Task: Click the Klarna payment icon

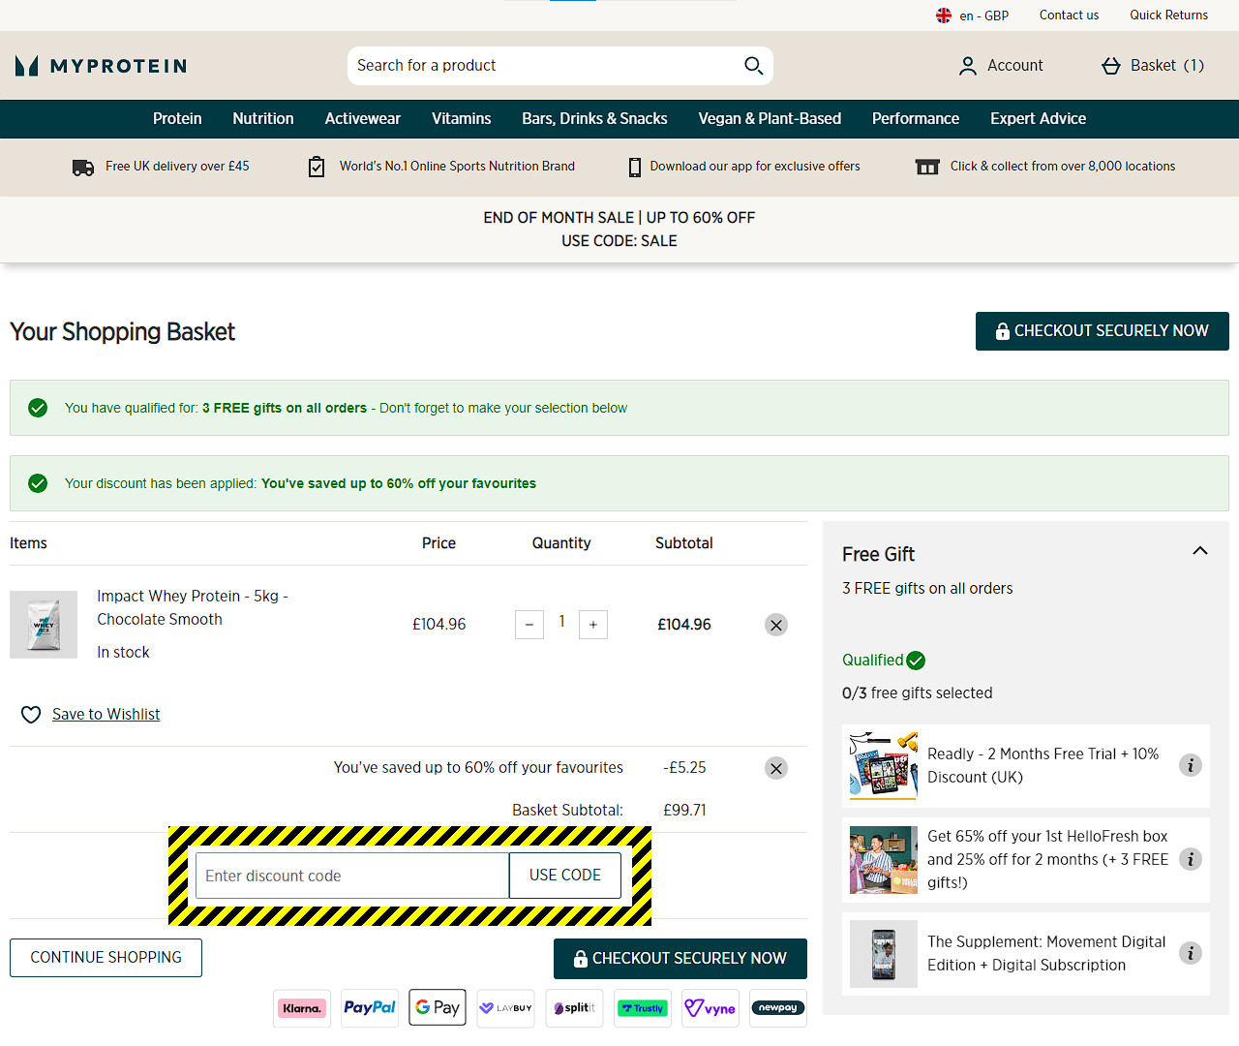Action: coord(302,1008)
